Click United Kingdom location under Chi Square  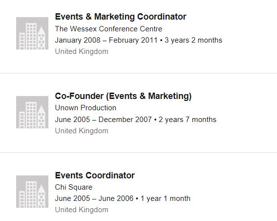pyautogui.click(x=82, y=210)
